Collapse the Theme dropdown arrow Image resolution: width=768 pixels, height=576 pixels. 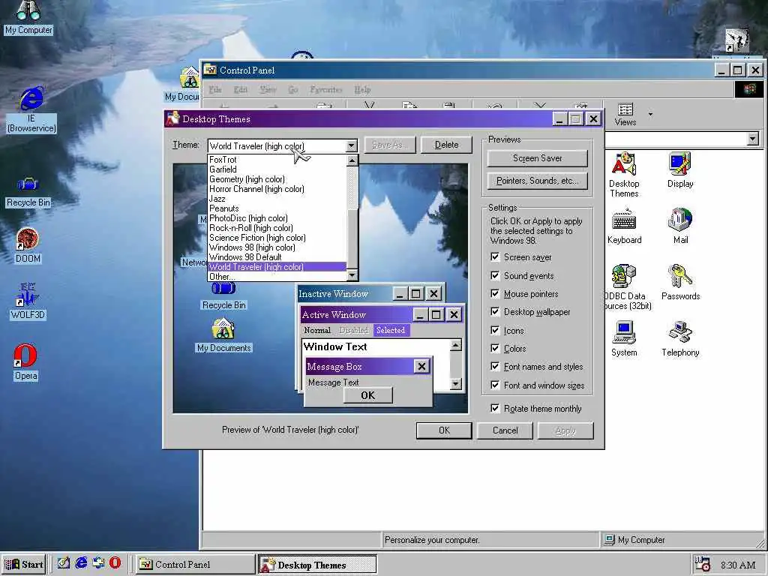click(352, 146)
